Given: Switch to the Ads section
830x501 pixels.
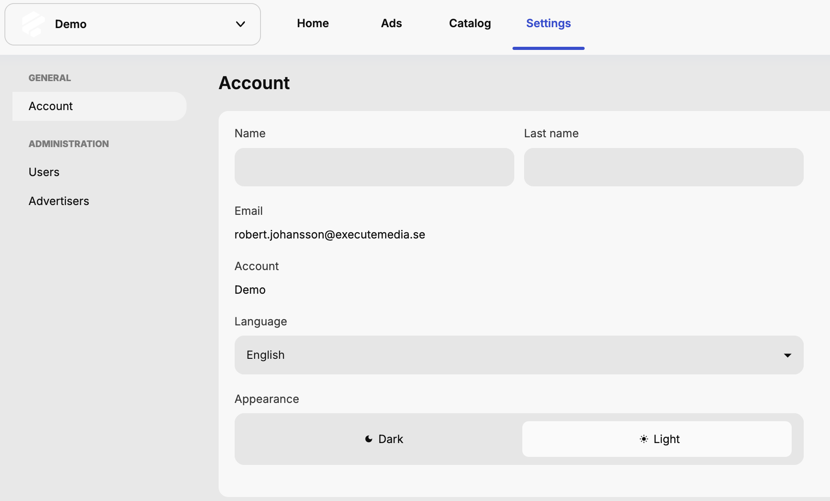Looking at the screenshot, I should coord(391,23).
